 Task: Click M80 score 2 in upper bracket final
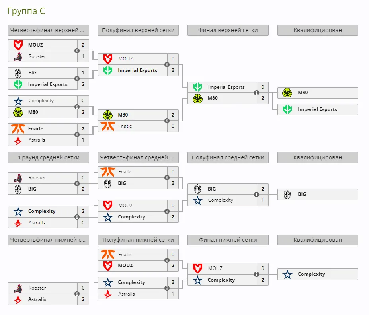pyautogui.click(x=263, y=98)
